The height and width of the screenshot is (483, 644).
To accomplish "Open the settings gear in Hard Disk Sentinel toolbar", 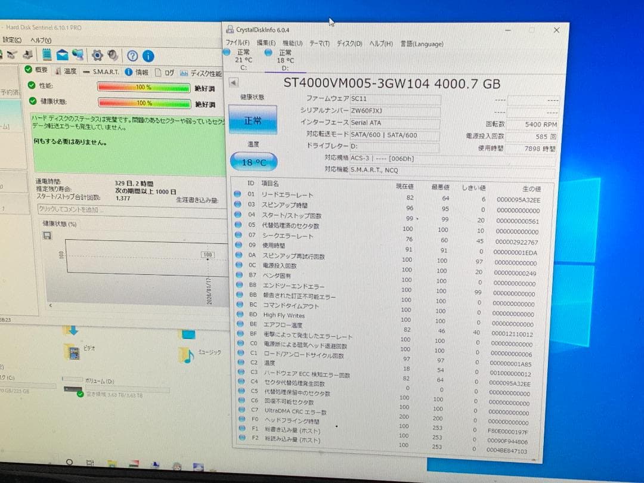I will (97, 55).
